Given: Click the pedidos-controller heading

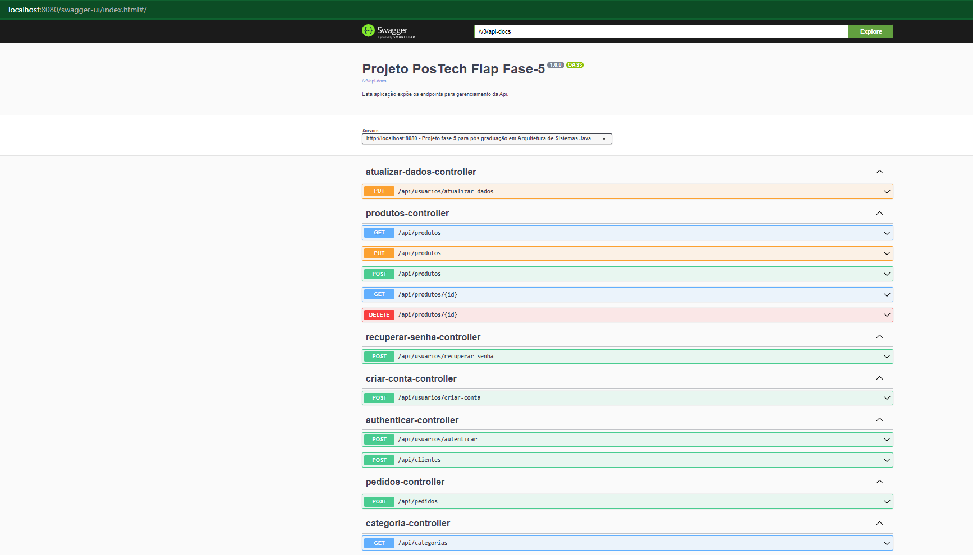Looking at the screenshot, I should point(405,482).
